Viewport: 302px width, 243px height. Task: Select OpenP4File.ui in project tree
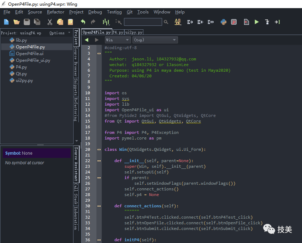30,54
